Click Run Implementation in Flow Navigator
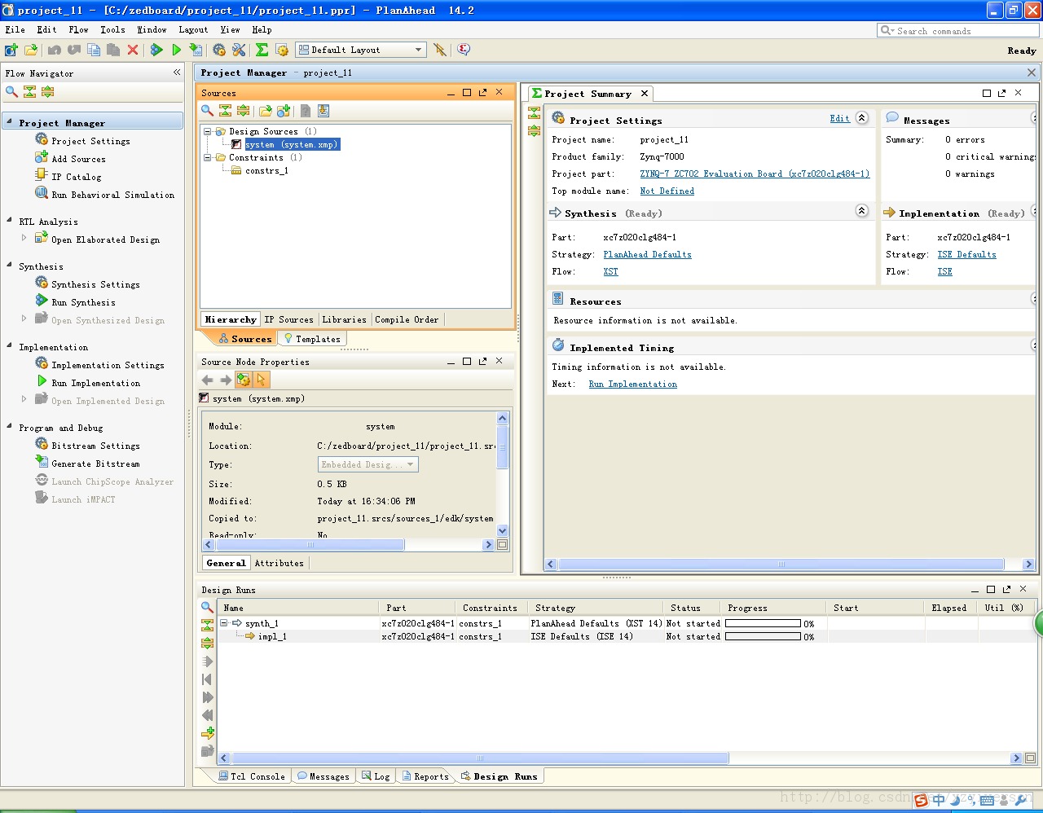The width and height of the screenshot is (1043, 813). click(95, 383)
